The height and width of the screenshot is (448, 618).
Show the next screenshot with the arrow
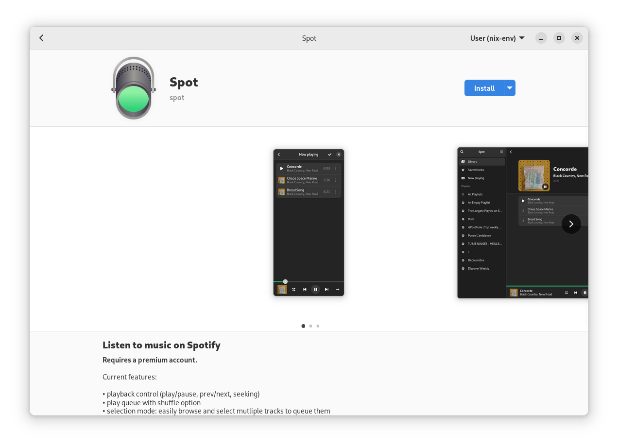click(x=571, y=224)
